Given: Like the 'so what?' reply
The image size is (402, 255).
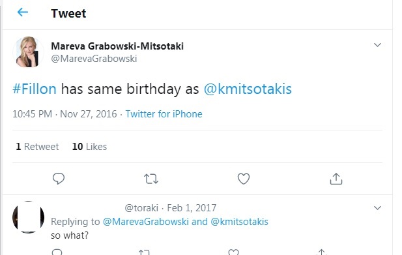Looking at the screenshot, I should (233, 252).
